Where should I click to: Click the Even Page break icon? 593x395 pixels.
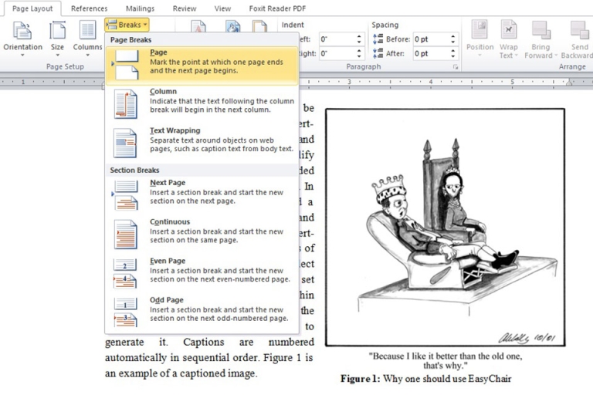[126, 274]
